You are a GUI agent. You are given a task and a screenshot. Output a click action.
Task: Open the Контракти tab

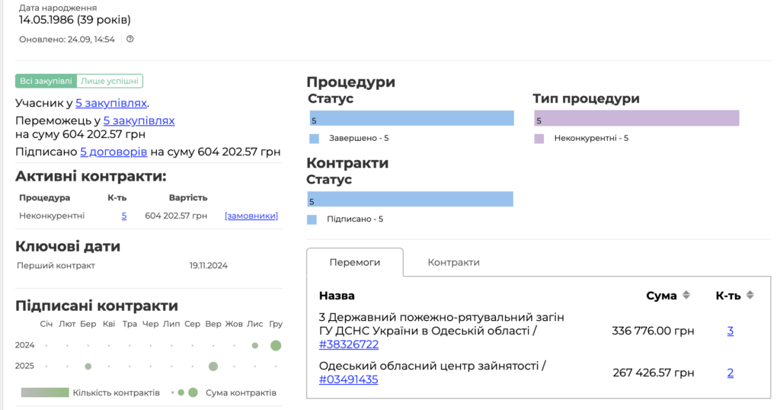tap(453, 262)
